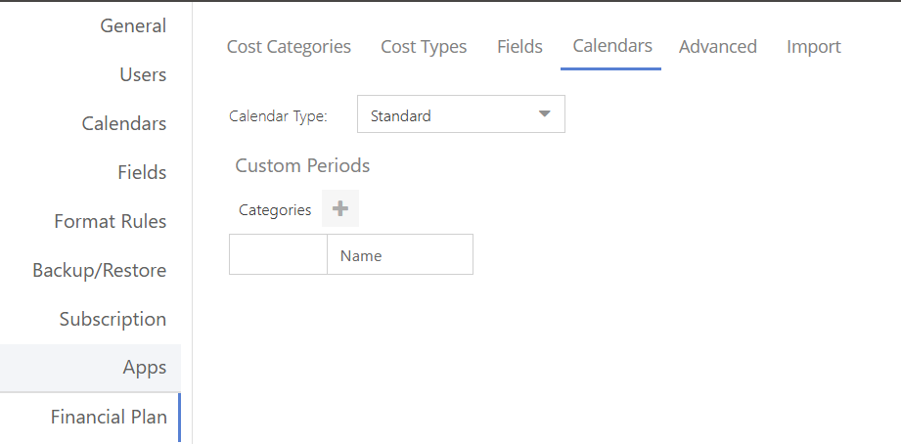Select the Calendars tab at the top

[x=612, y=45]
